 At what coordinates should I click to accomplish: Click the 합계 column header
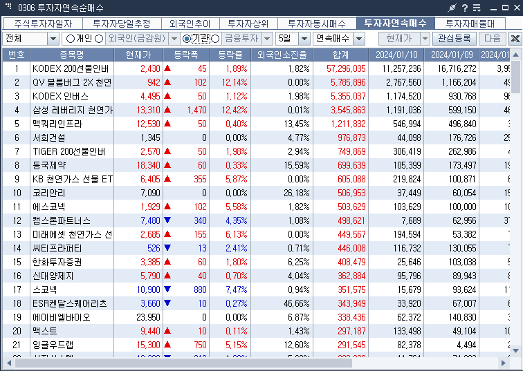click(x=340, y=55)
